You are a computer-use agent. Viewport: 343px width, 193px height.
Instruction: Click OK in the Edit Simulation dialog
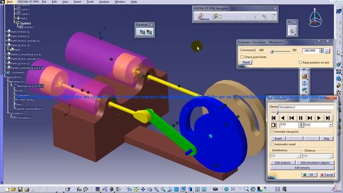tap(309, 175)
